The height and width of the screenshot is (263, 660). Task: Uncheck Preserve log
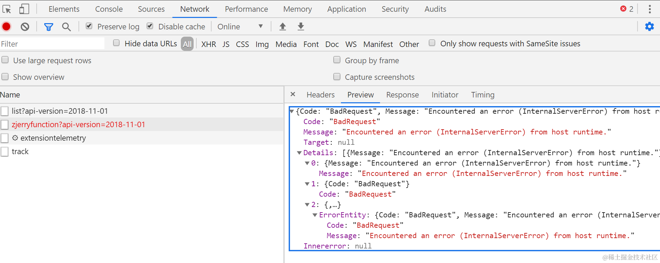[89, 26]
